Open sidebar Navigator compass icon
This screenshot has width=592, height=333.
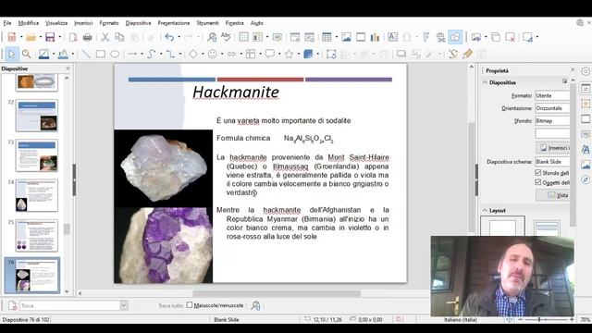[586, 179]
